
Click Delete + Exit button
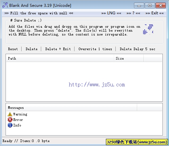[x=58, y=49]
